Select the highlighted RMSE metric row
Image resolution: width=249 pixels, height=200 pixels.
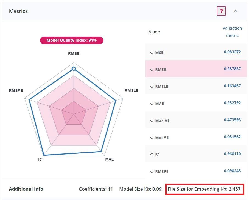(x=196, y=69)
